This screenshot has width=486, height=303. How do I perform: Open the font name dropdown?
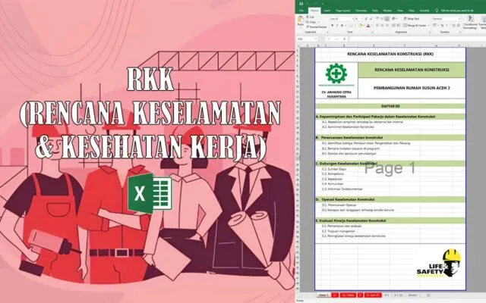tap(352, 18)
